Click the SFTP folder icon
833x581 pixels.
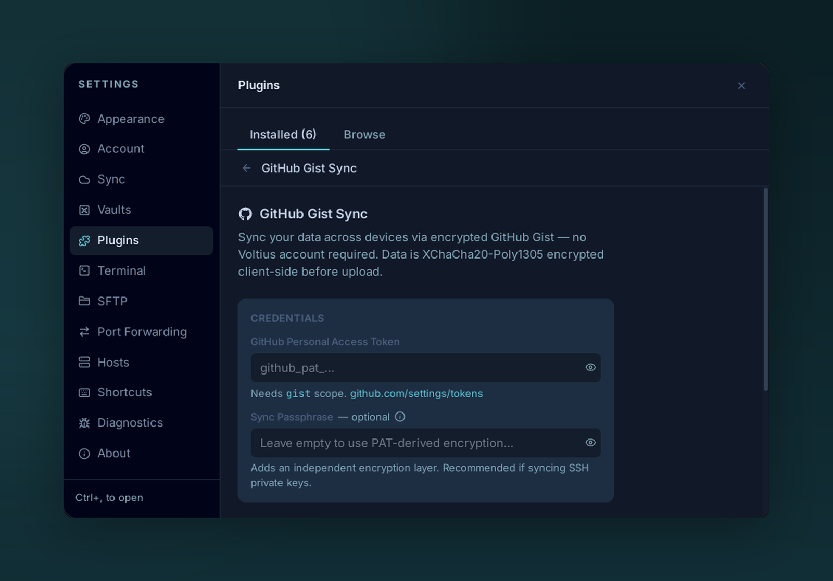tap(84, 301)
